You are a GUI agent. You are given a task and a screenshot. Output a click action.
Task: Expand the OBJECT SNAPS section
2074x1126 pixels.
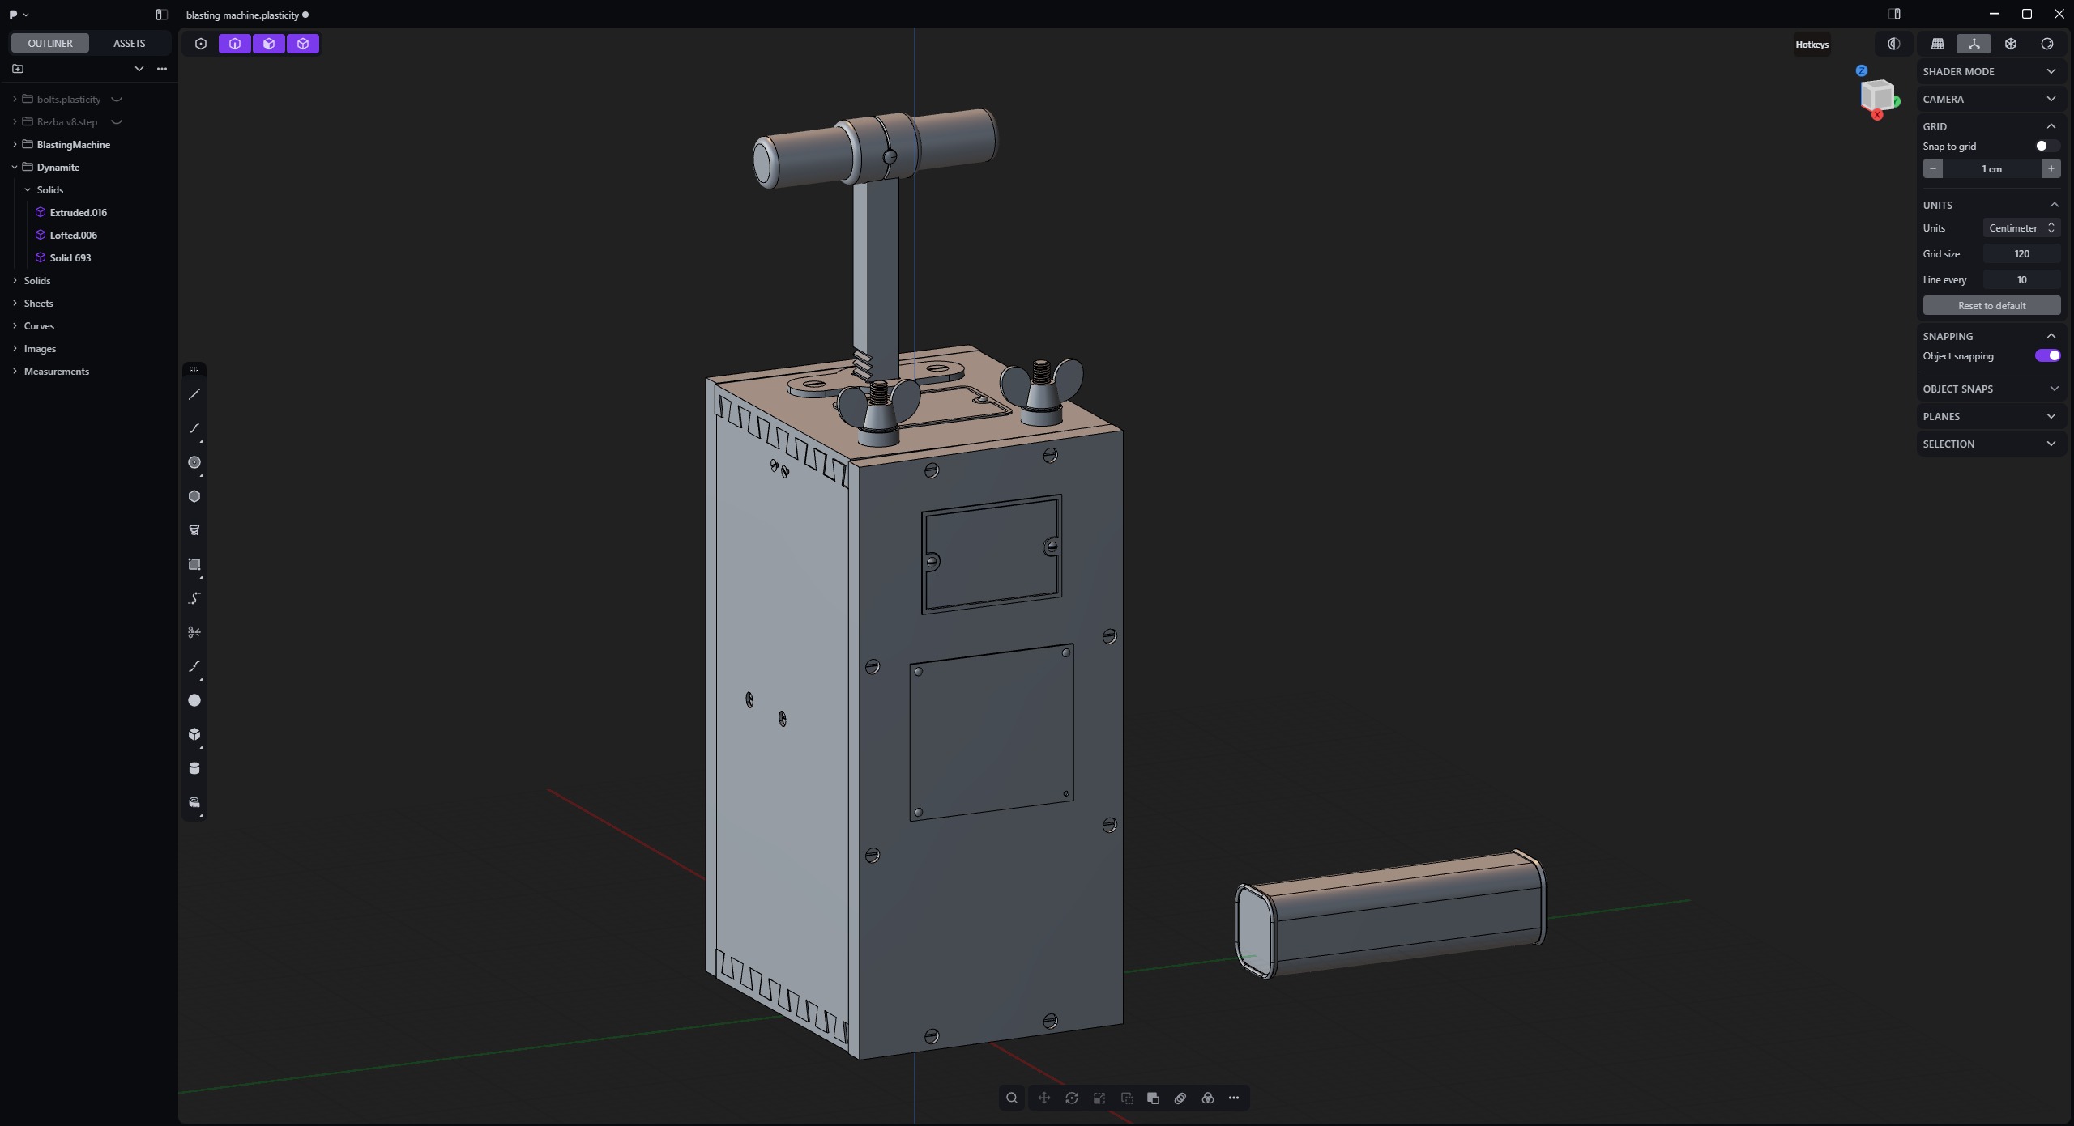click(x=1991, y=389)
